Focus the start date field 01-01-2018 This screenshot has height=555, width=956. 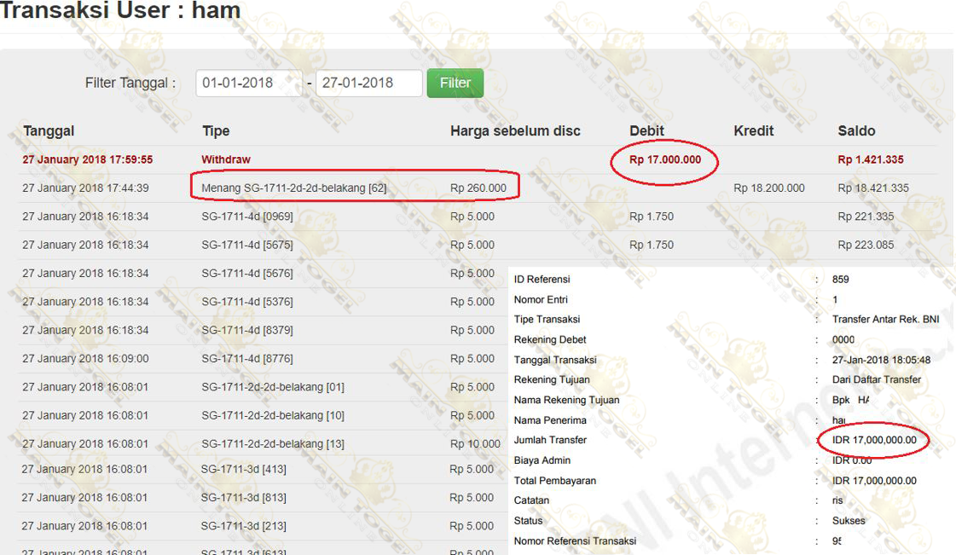pos(248,83)
